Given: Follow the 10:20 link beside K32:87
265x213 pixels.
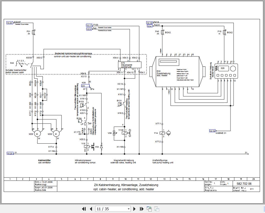Looking at the screenshot, I should point(10,23).
